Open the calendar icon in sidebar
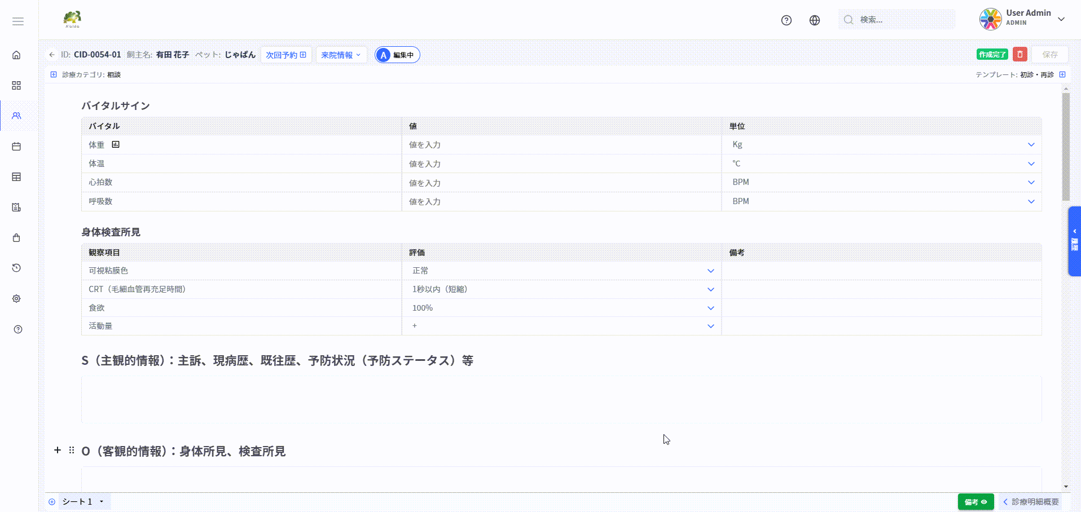This screenshot has height=512, width=1081. 16,147
